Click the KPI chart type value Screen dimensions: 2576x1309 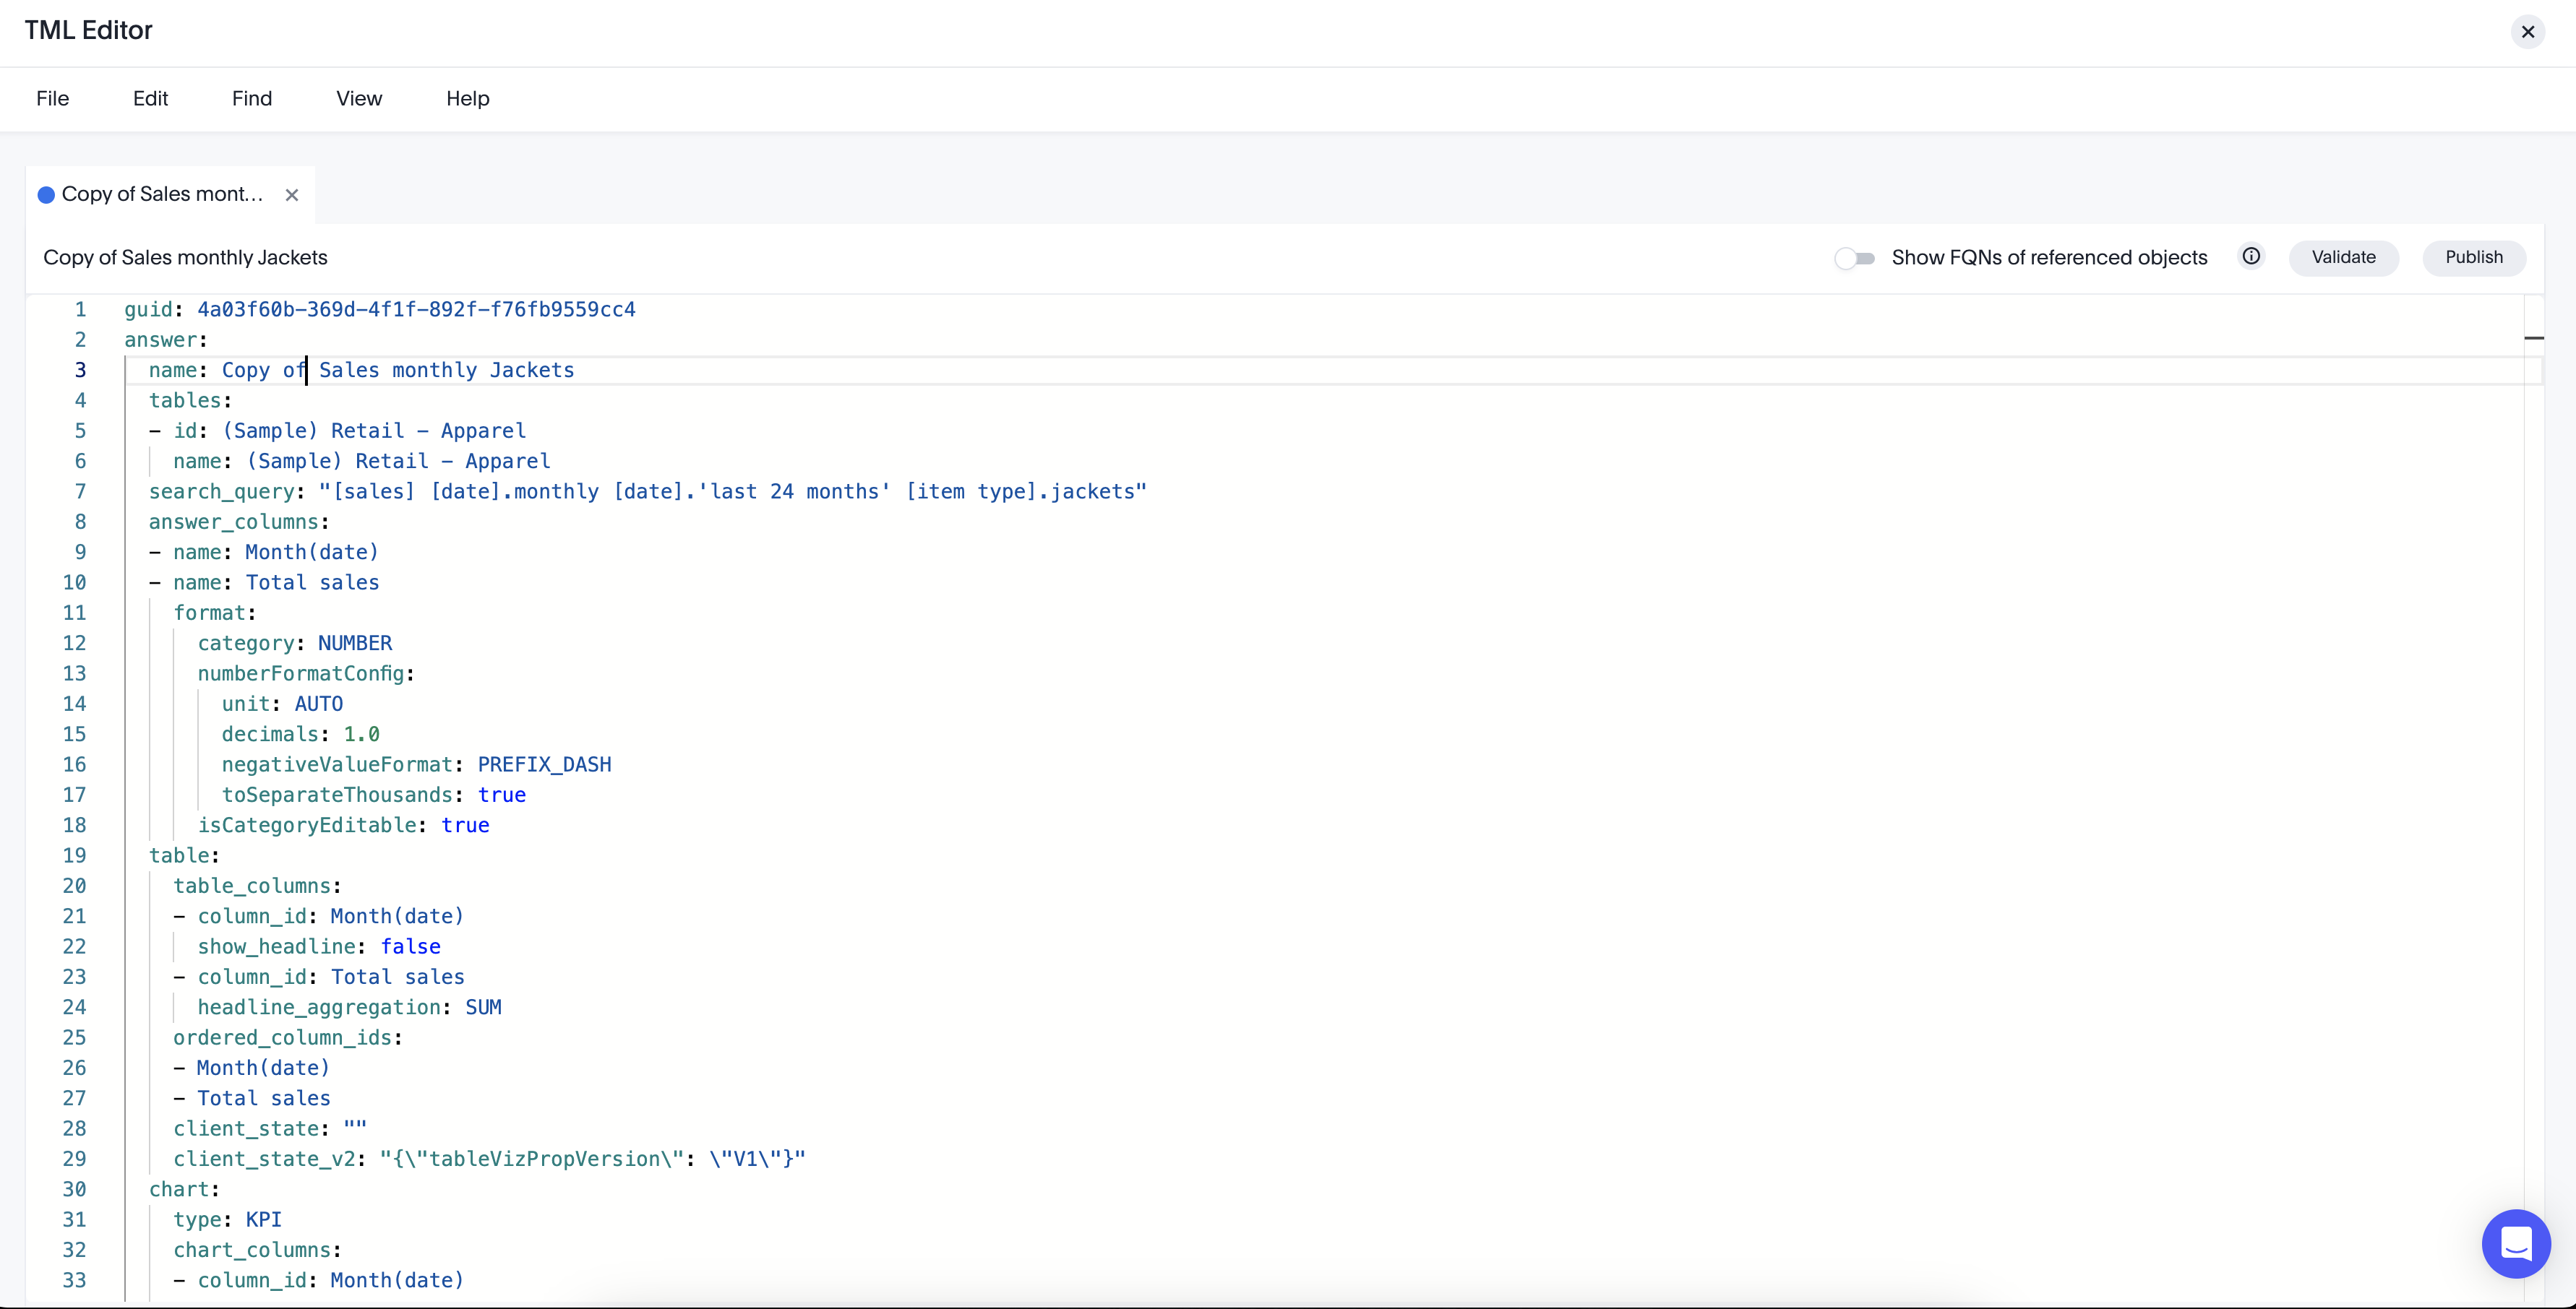point(264,1219)
